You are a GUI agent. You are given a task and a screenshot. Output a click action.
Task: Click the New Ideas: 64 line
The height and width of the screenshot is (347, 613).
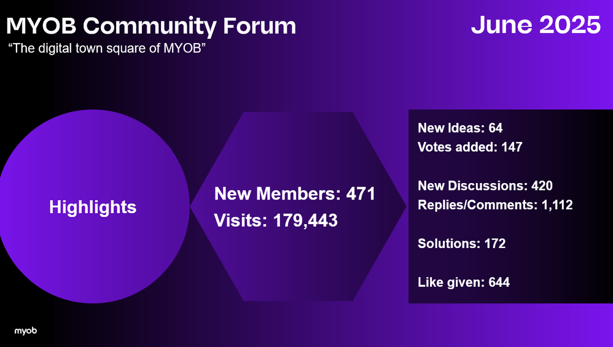point(460,128)
